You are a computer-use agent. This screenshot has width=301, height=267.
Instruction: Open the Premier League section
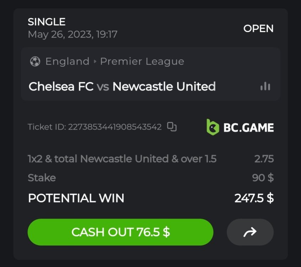(142, 61)
